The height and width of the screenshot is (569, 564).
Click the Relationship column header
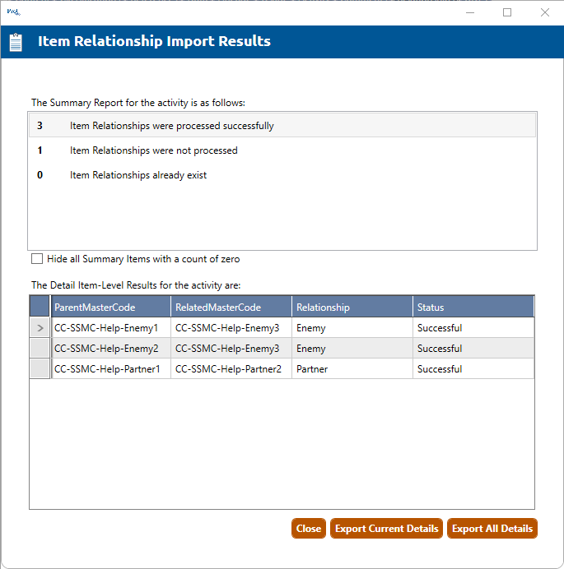click(352, 307)
